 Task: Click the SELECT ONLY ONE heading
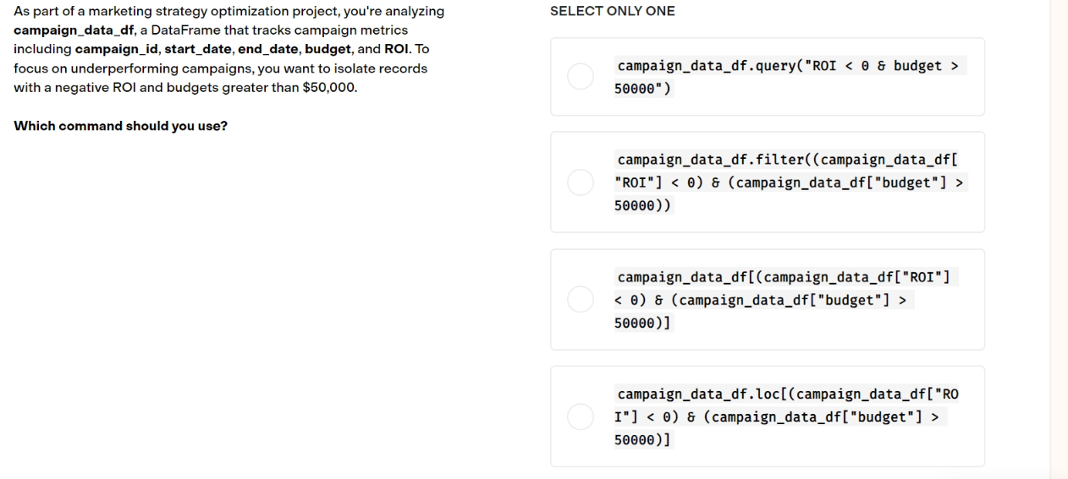click(x=613, y=11)
